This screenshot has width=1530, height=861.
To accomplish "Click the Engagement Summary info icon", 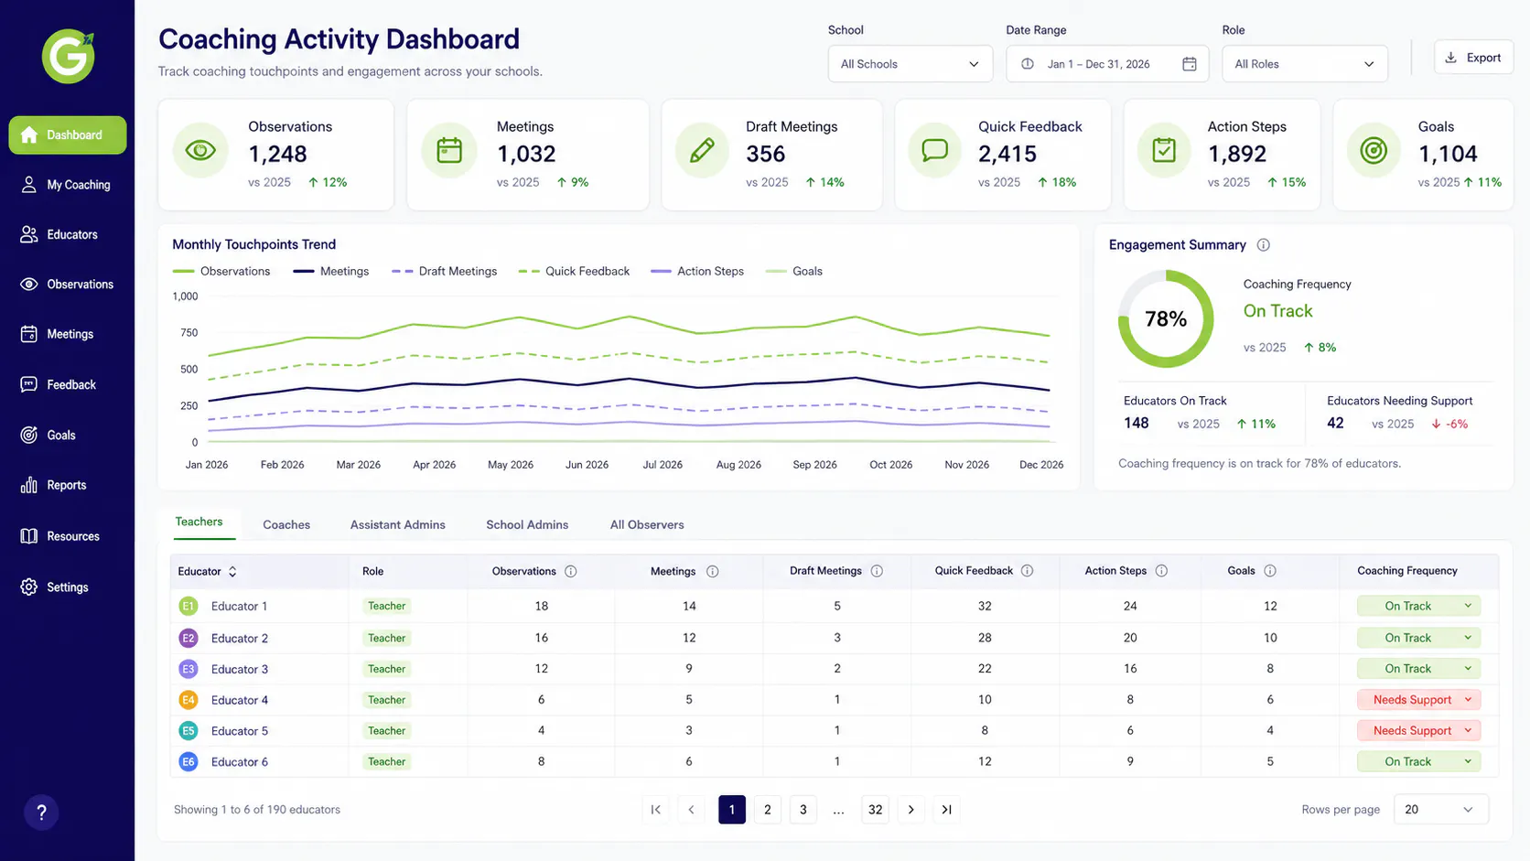I will coord(1264,245).
